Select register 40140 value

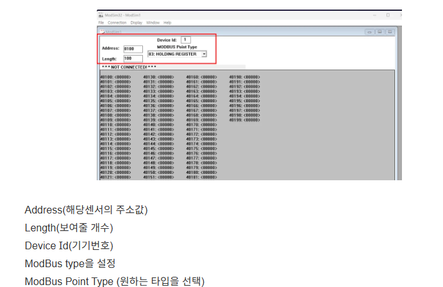tap(166, 125)
